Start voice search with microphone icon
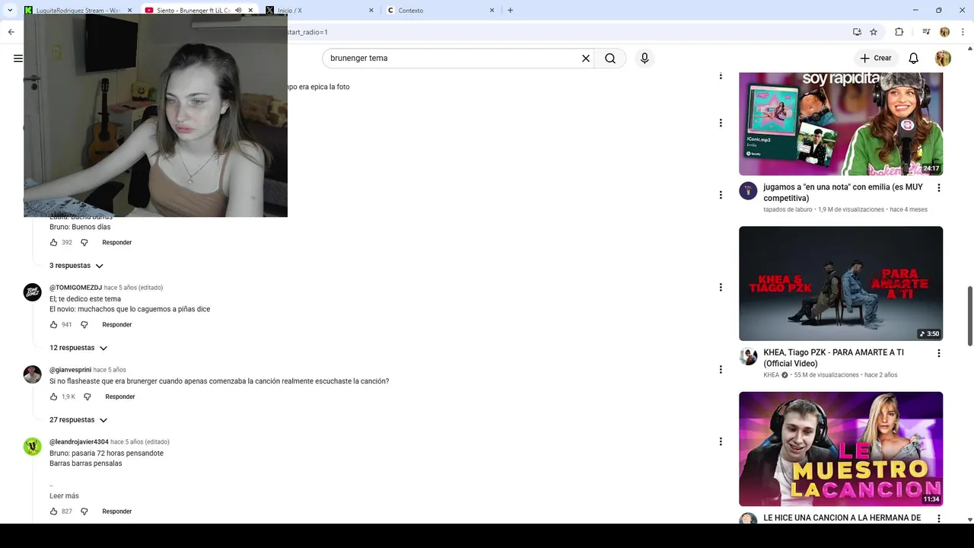 click(x=645, y=58)
